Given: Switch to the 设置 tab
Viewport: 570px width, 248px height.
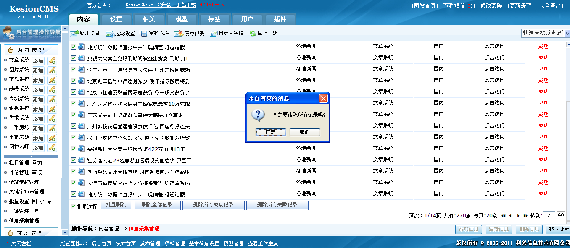Looking at the screenshot, I should 116,19.
